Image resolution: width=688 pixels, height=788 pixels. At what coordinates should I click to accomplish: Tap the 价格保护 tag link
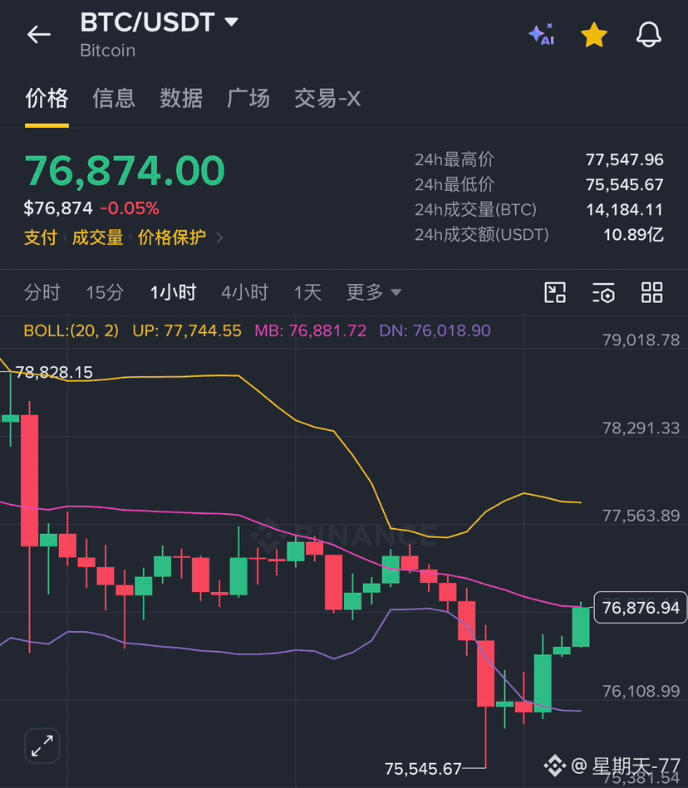point(172,237)
